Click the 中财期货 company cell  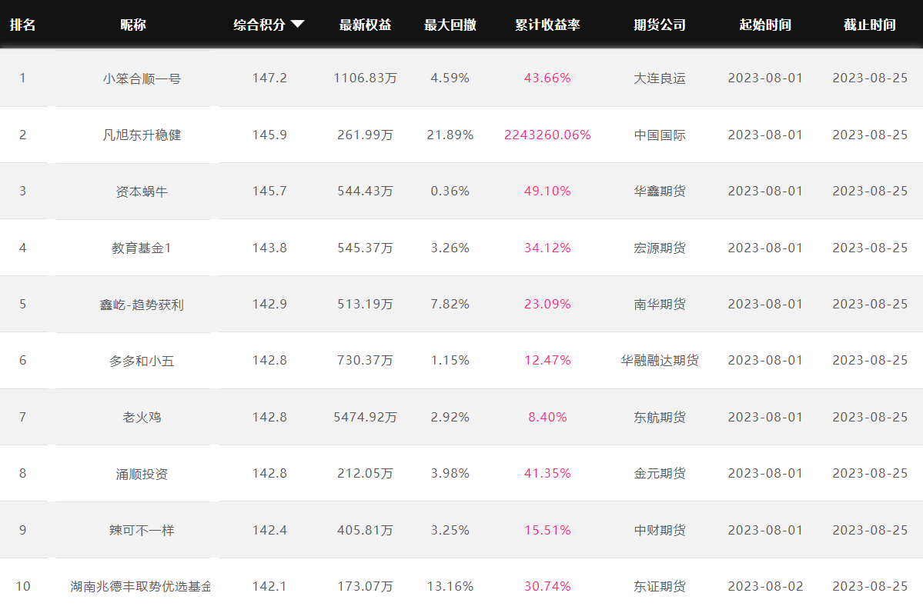(660, 530)
